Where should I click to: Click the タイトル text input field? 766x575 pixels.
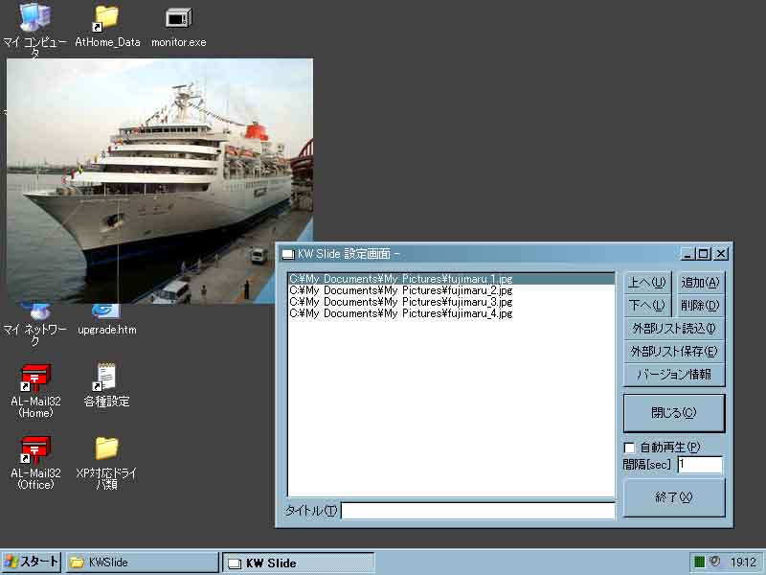(478, 511)
